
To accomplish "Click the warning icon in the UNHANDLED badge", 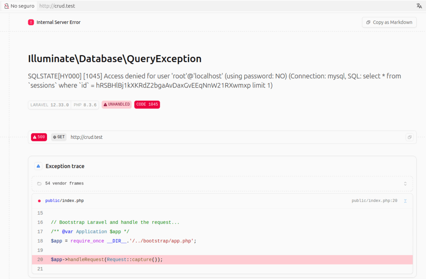I will 105,104.
